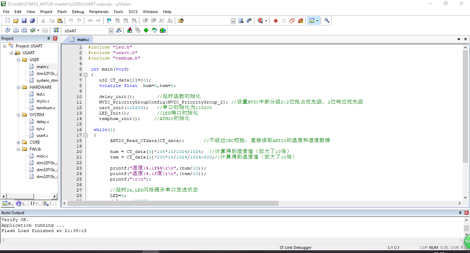
Task: Start a debug session with the magnifier icon
Action: (x=260, y=21)
